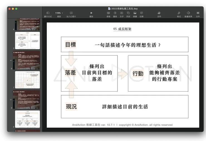This screenshot has width=206, height=141.
Task: Insert a table with the 表格 icon
Action: pyautogui.click(x=108, y=13)
